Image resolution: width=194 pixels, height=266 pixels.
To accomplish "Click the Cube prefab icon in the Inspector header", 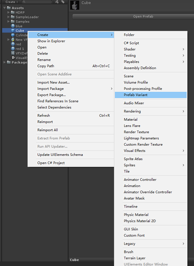I will click(x=74, y=5).
